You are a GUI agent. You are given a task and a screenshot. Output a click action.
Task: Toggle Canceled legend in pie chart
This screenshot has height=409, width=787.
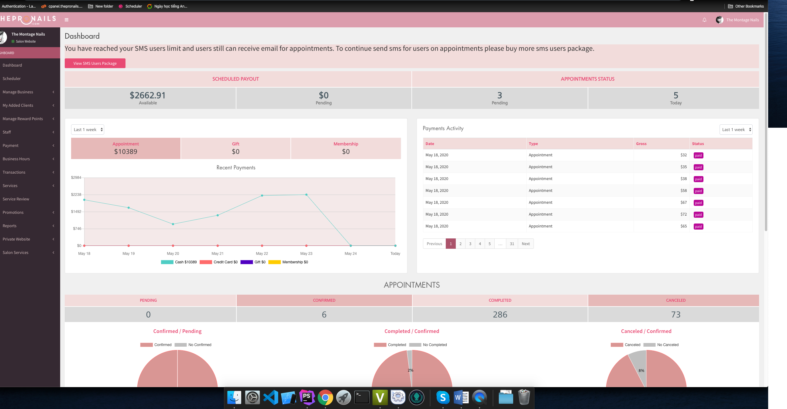pyautogui.click(x=617, y=345)
